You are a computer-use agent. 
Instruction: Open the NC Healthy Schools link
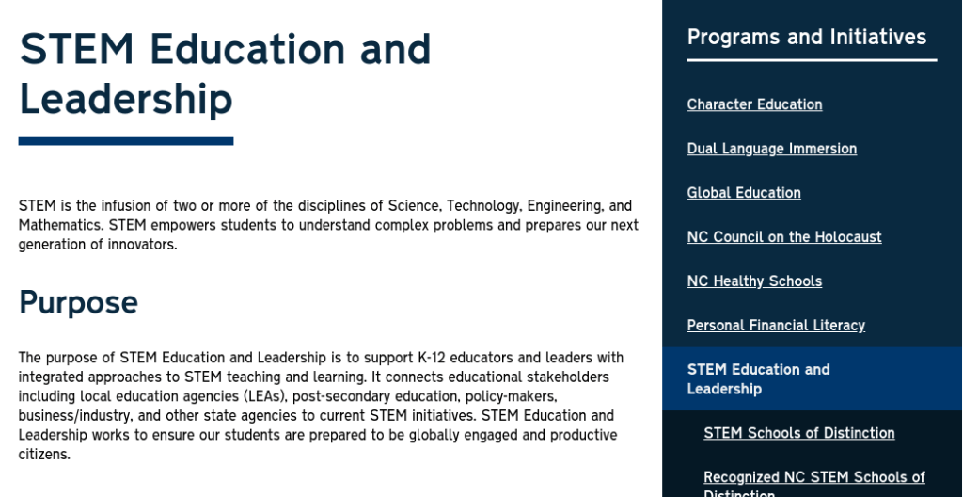pos(754,281)
